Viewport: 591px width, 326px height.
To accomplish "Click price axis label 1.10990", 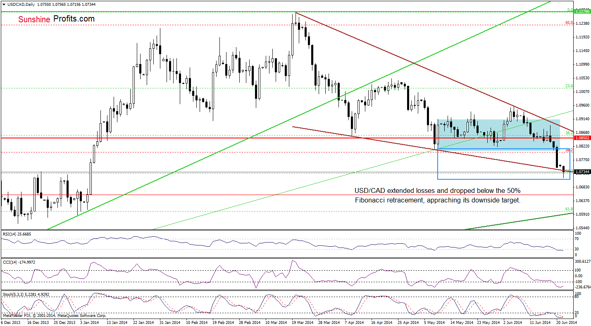I will pos(582,64).
